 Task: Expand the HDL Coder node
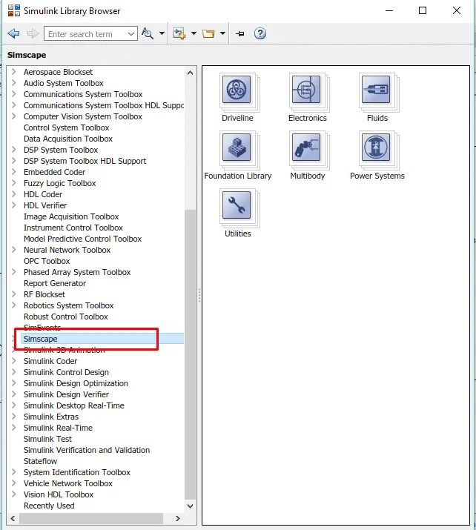click(14, 194)
